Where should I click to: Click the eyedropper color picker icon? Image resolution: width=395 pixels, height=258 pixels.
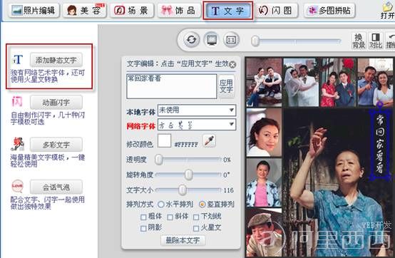click(x=209, y=140)
